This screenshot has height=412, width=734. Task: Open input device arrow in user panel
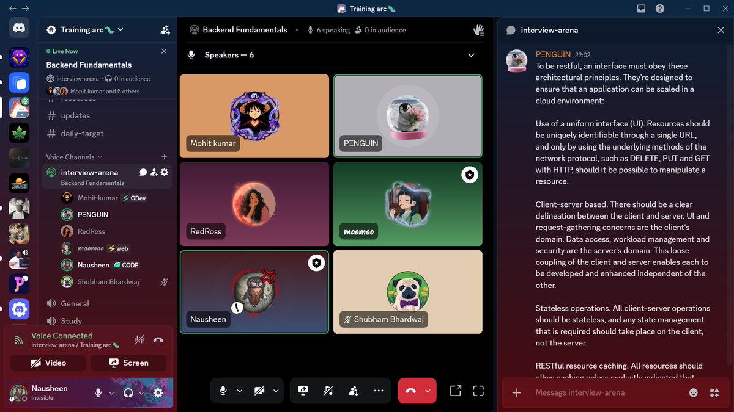[x=111, y=392]
